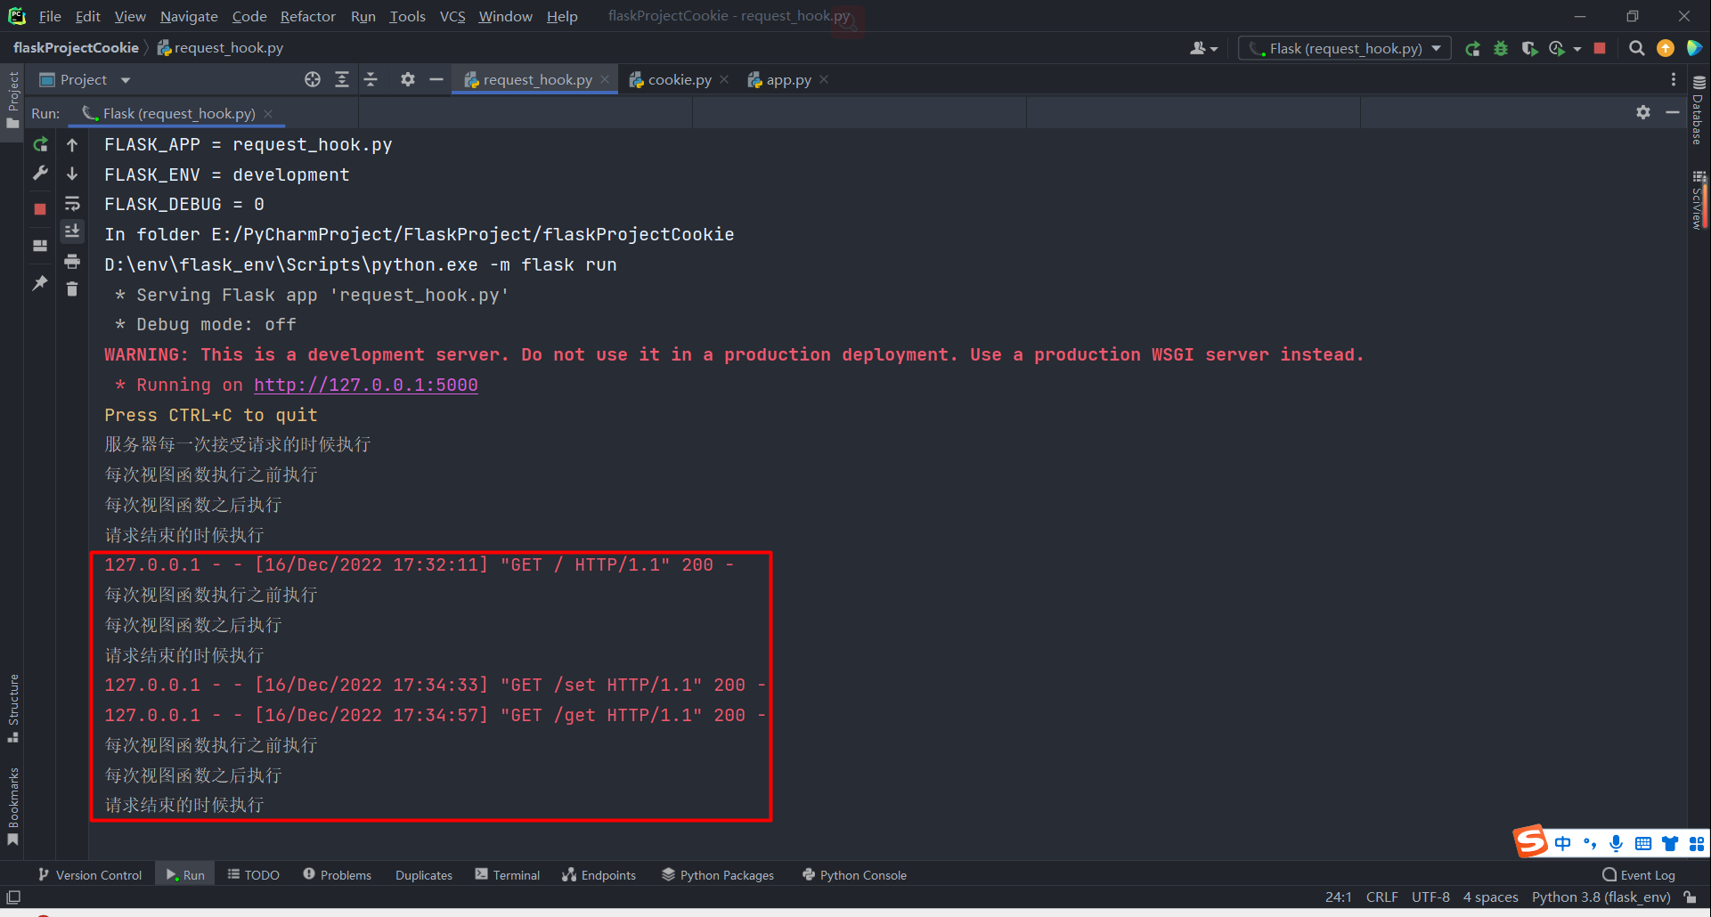Open SciView side panel

pos(1699,200)
